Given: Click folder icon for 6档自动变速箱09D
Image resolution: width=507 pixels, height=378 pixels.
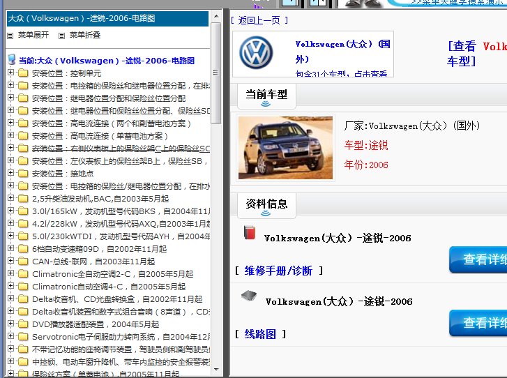Looking at the screenshot, I should pos(23,249).
